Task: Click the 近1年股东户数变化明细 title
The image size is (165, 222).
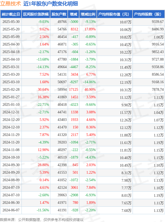Action: [x=51, y=4]
